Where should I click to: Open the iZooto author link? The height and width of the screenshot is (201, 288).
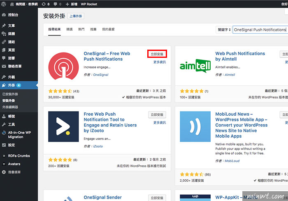[x=98, y=146]
